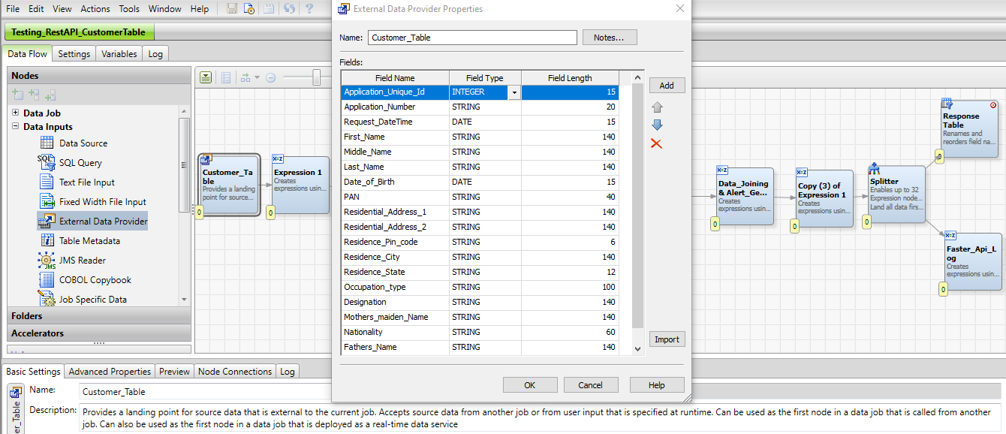Click the Save icon in the toolbar
The height and width of the screenshot is (434, 1006).
coord(232,9)
